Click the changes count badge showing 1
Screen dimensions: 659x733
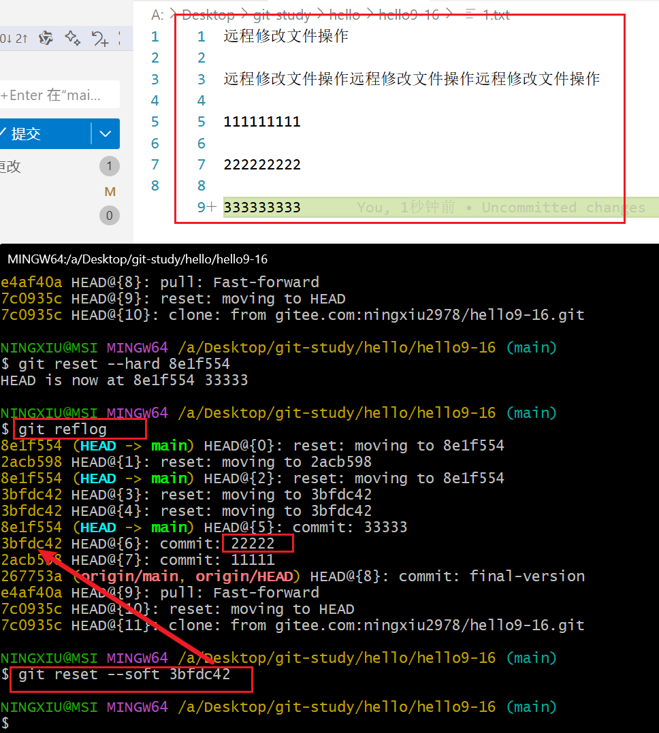click(x=109, y=166)
